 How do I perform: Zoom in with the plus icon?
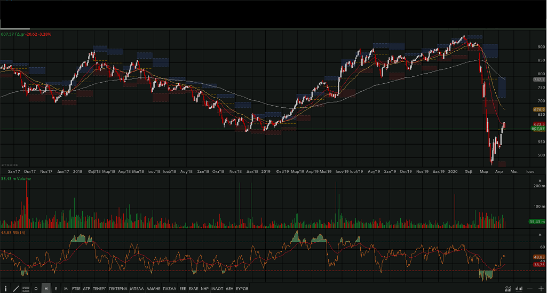pyautogui.click(x=541, y=289)
